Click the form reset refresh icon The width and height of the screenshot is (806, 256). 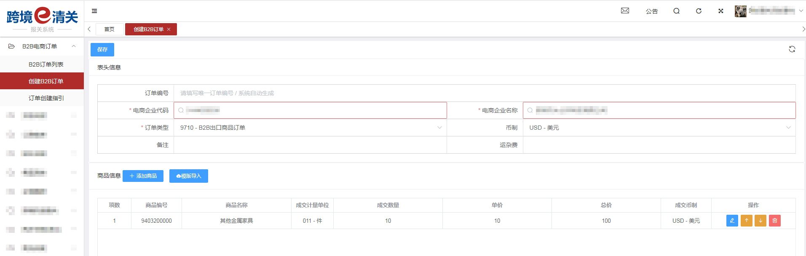point(792,49)
